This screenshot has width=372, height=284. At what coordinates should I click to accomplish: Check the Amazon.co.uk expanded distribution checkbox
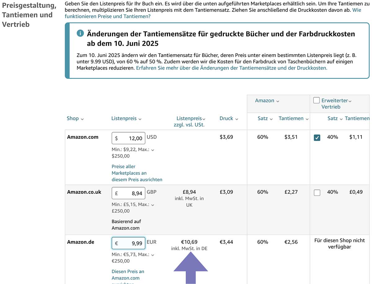(x=317, y=193)
